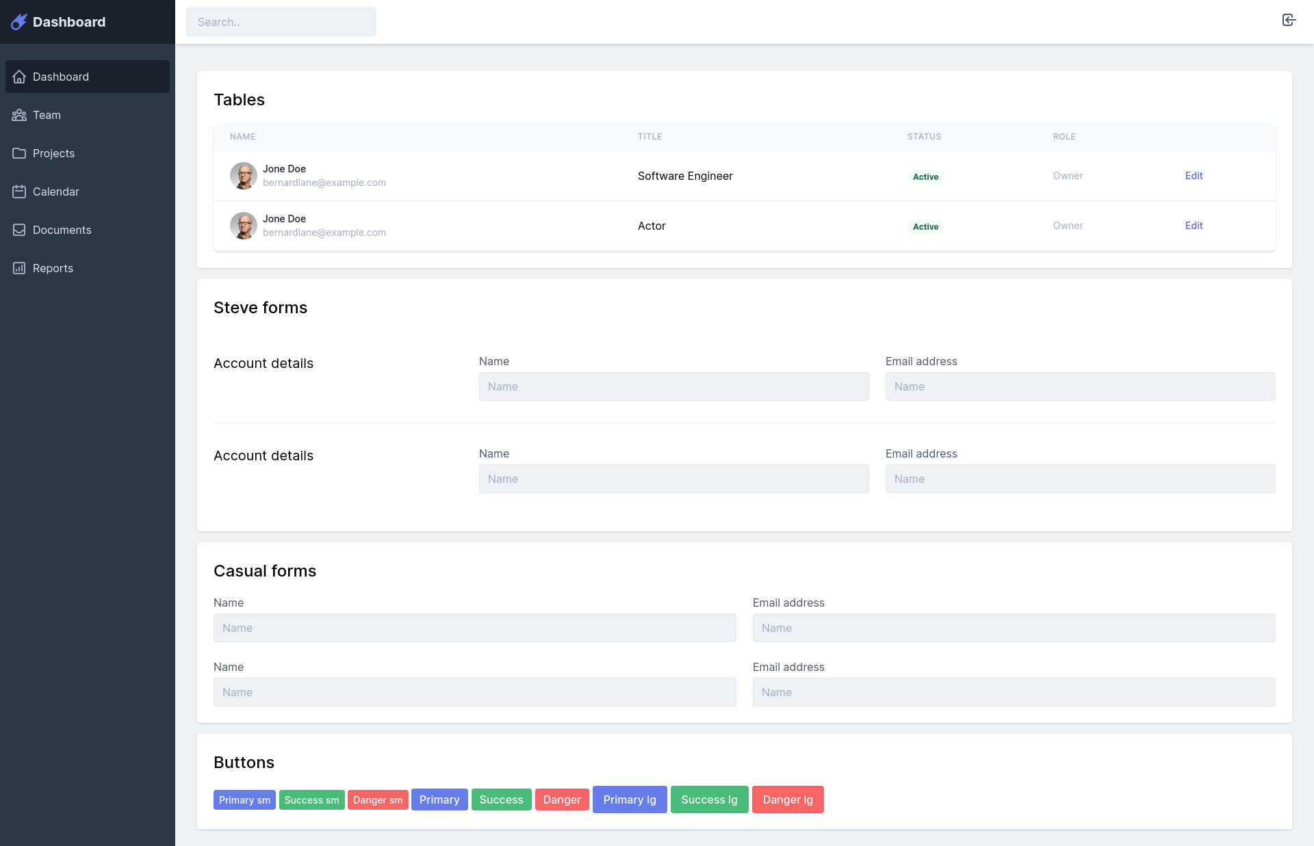Viewport: 1314px width, 846px height.
Task: Click the Dashboard home icon in sidebar
Action: pos(18,77)
